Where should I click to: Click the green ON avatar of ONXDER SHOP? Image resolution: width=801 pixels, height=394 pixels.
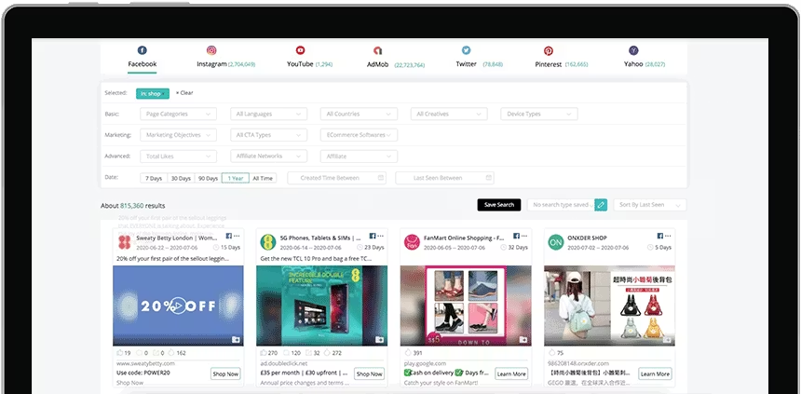tap(554, 242)
